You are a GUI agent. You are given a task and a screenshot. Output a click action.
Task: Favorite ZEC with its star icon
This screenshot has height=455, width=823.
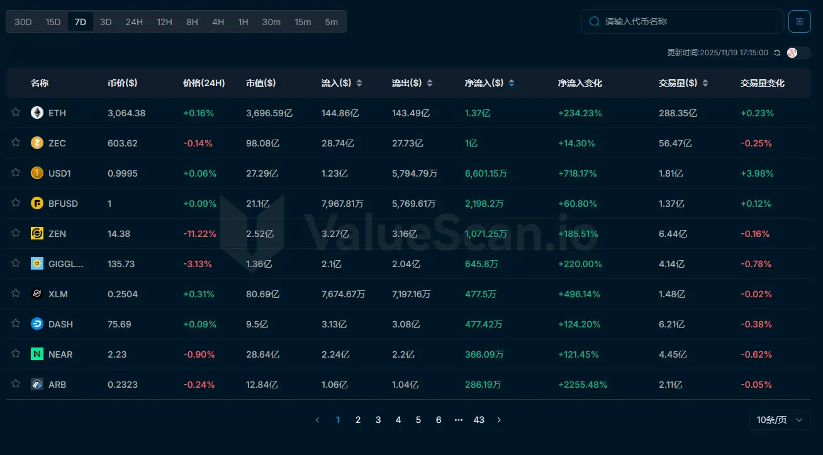coord(16,142)
